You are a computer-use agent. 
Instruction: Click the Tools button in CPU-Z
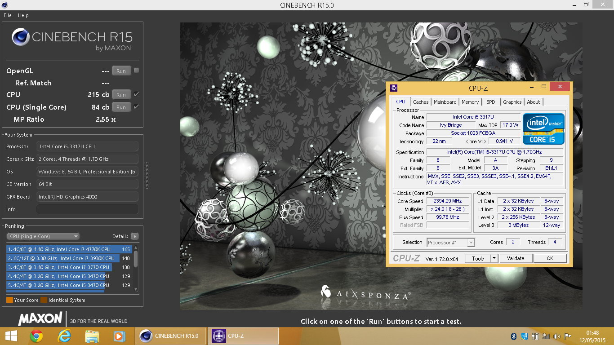tap(478, 258)
